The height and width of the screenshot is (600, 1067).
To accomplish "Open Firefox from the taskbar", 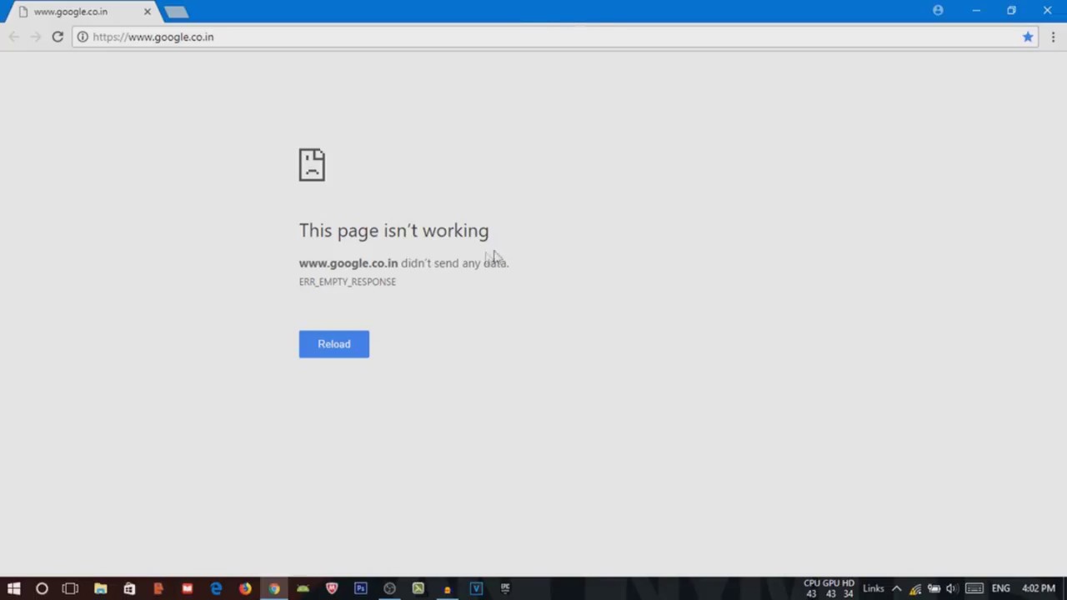I will click(245, 588).
